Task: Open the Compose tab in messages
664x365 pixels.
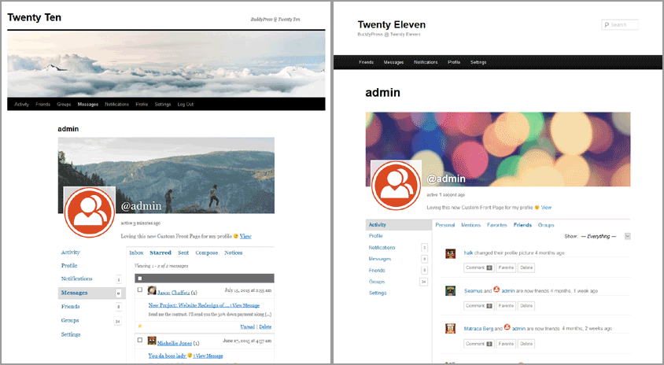Action: click(x=207, y=253)
